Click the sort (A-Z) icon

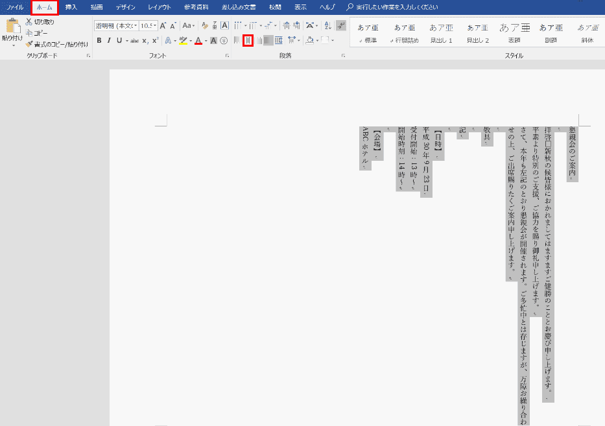click(327, 26)
